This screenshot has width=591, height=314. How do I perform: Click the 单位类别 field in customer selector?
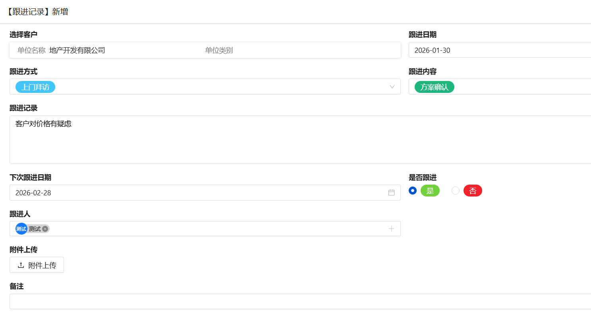(x=219, y=50)
